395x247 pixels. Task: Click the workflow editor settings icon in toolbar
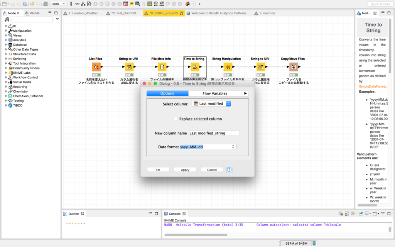tap(188, 4)
